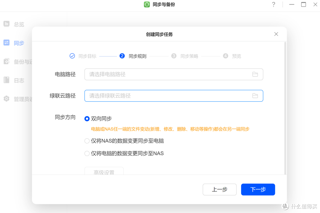Viewport: 320px width, 213px height.
Task: Open folder browser for 绿联云路径 field
Action: coord(255,96)
